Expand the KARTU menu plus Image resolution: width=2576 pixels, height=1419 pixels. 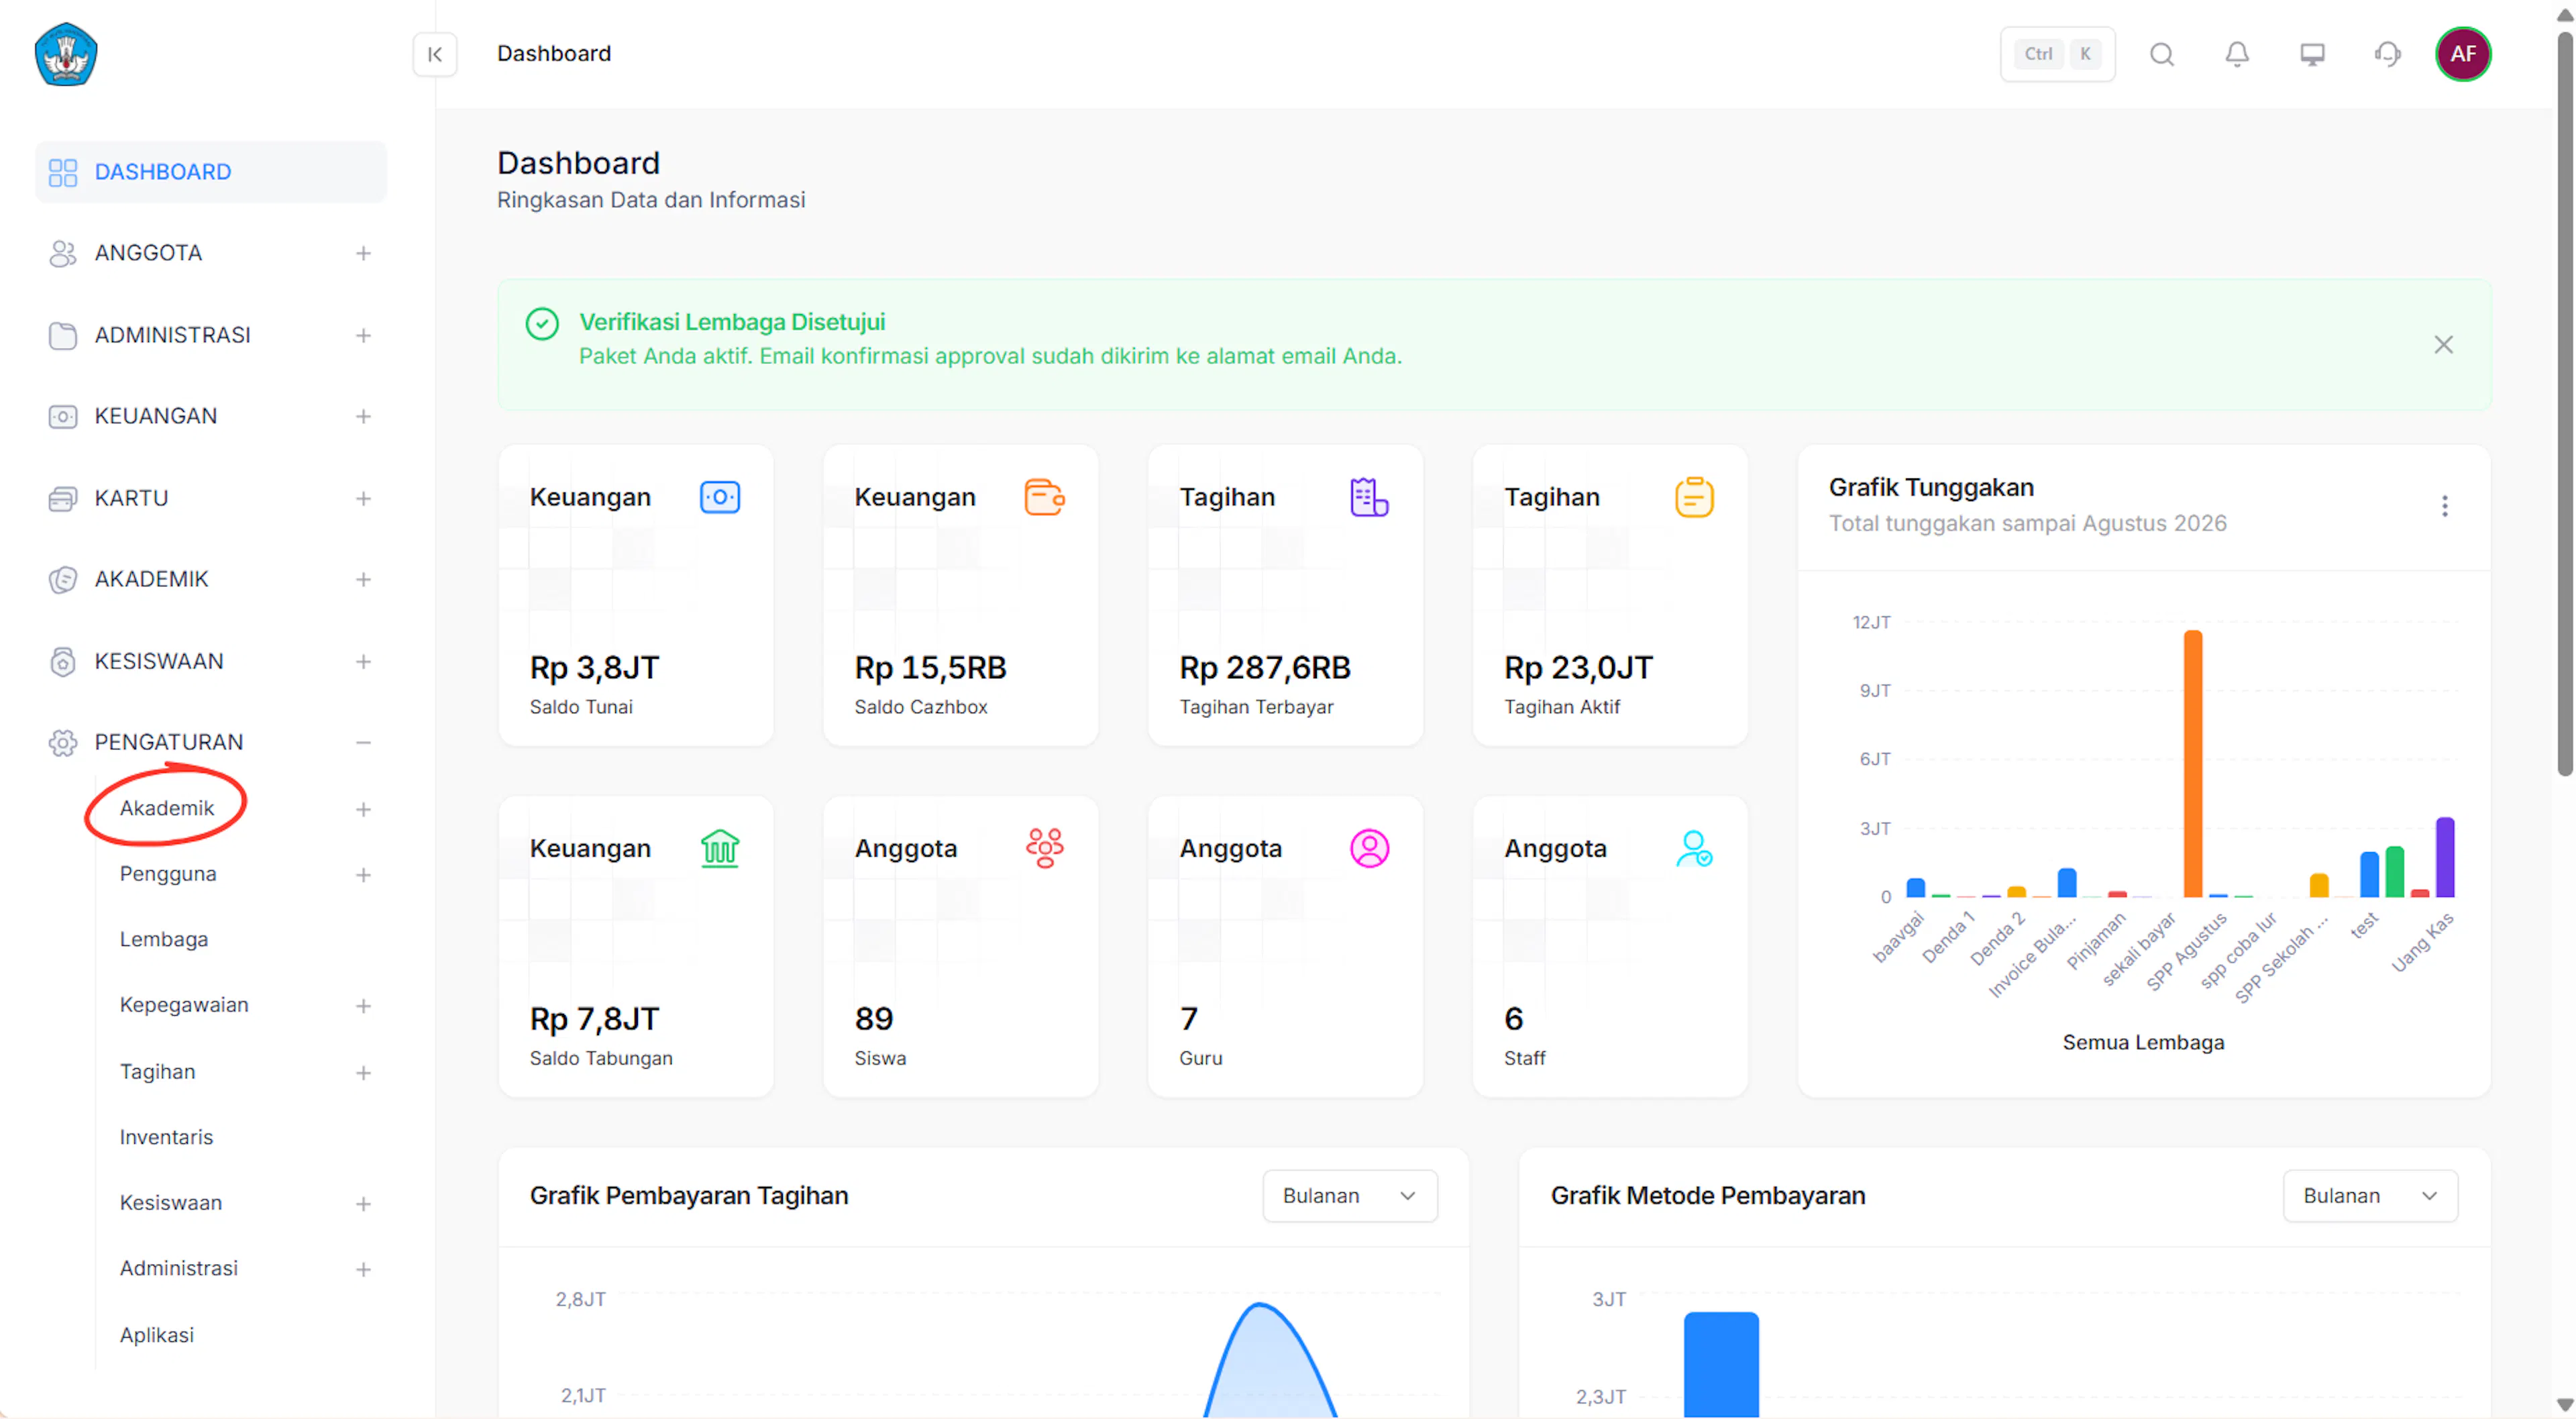363,498
